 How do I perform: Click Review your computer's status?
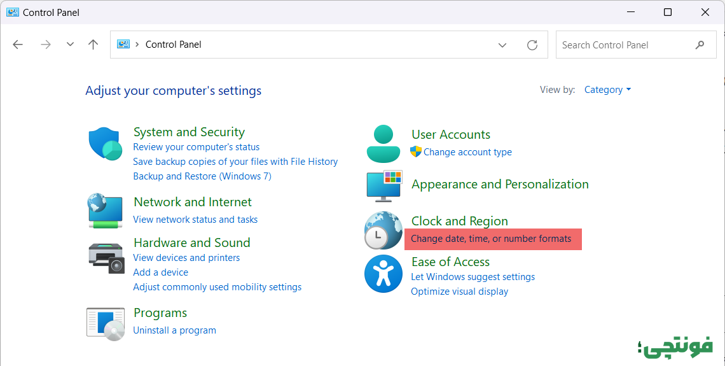[x=196, y=147]
